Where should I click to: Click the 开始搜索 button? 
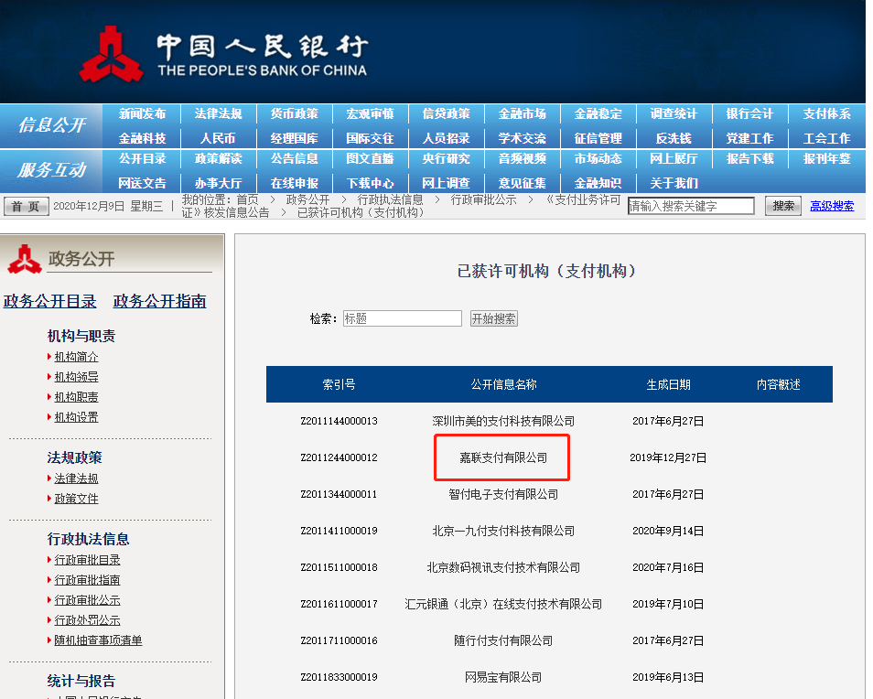[x=494, y=318]
